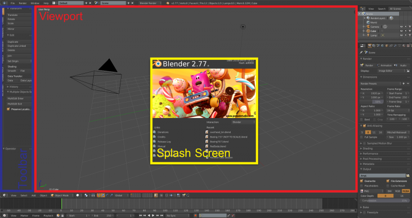Open the texture properties checker icon

click(408, 45)
